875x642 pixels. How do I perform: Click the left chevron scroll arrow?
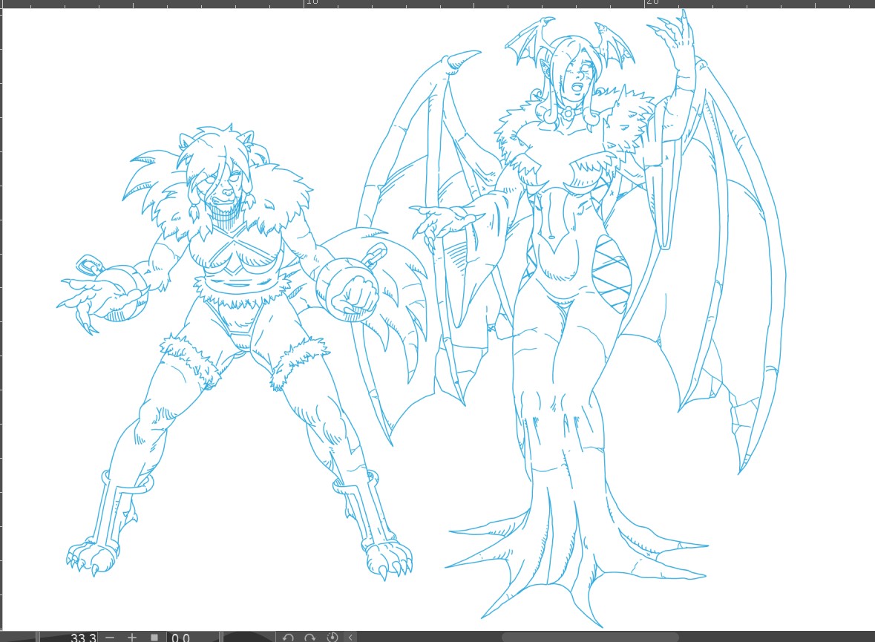[x=350, y=638]
